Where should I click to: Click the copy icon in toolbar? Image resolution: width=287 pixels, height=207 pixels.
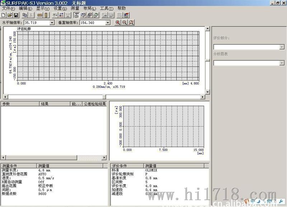pos(25,15)
